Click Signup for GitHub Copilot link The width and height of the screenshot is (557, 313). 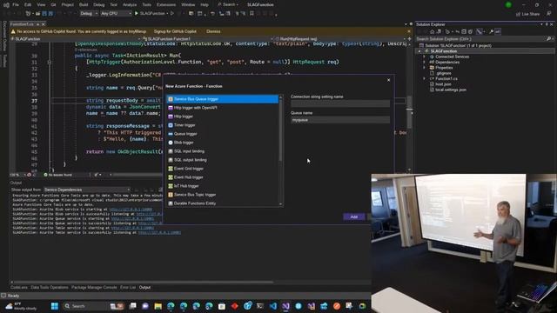click(x=175, y=31)
